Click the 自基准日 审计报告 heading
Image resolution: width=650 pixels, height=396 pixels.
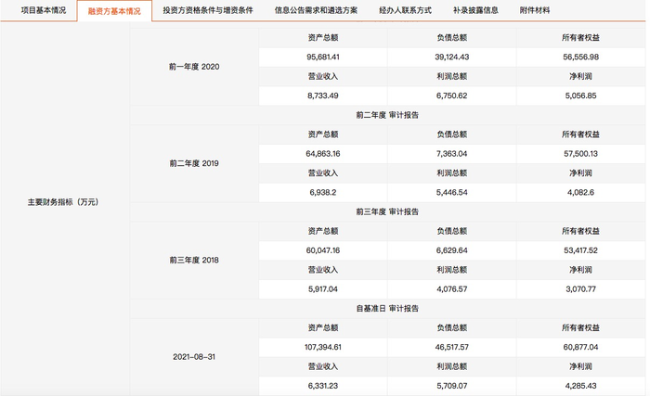pos(387,309)
